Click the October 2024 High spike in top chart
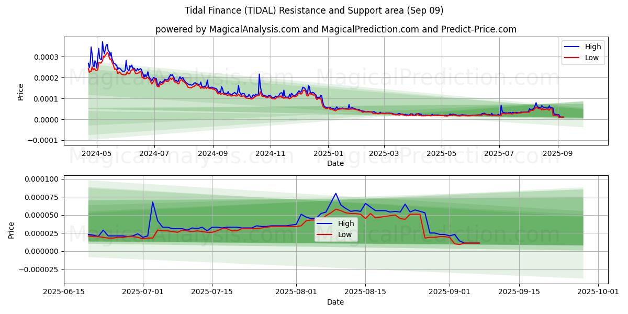Viewport: 628px width, 314px height. (x=259, y=74)
